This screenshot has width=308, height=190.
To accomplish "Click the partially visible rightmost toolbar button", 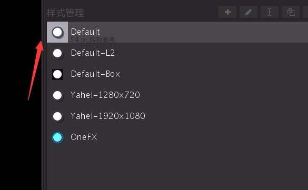I will [x=305, y=12].
